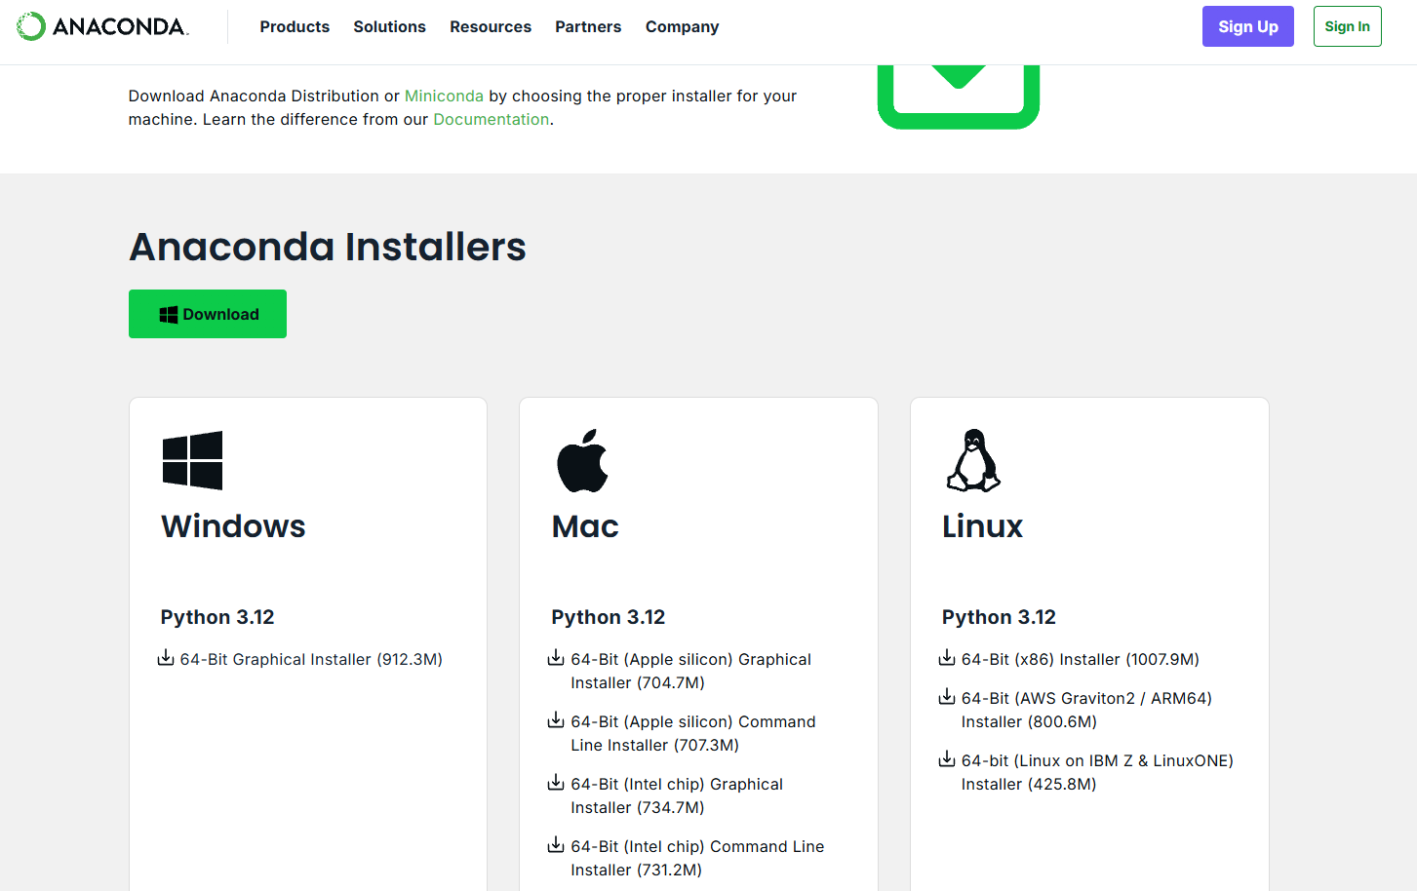The width and height of the screenshot is (1417, 891).
Task: Click download icon beside Intel chip Command Line Installer
Action: point(556,845)
